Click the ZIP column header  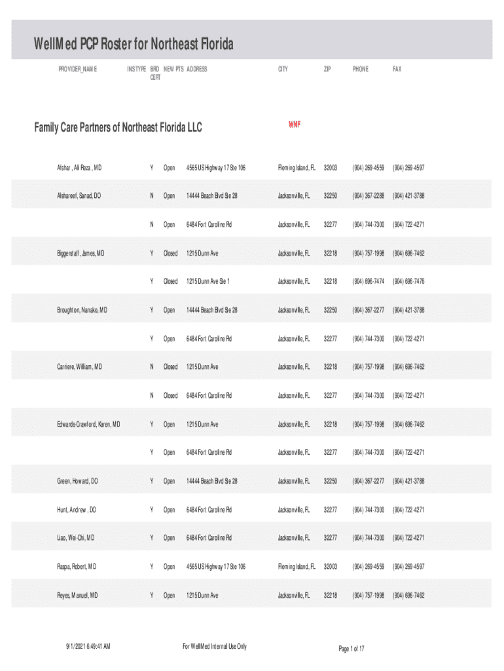327,69
